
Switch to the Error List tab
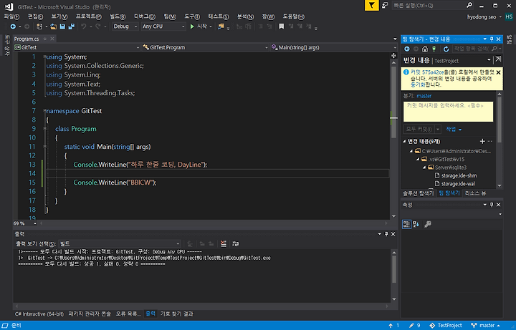click(x=128, y=314)
